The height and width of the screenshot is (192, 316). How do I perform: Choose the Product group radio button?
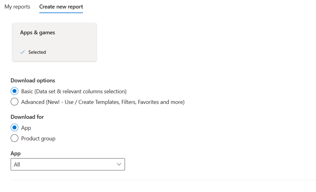(15, 138)
